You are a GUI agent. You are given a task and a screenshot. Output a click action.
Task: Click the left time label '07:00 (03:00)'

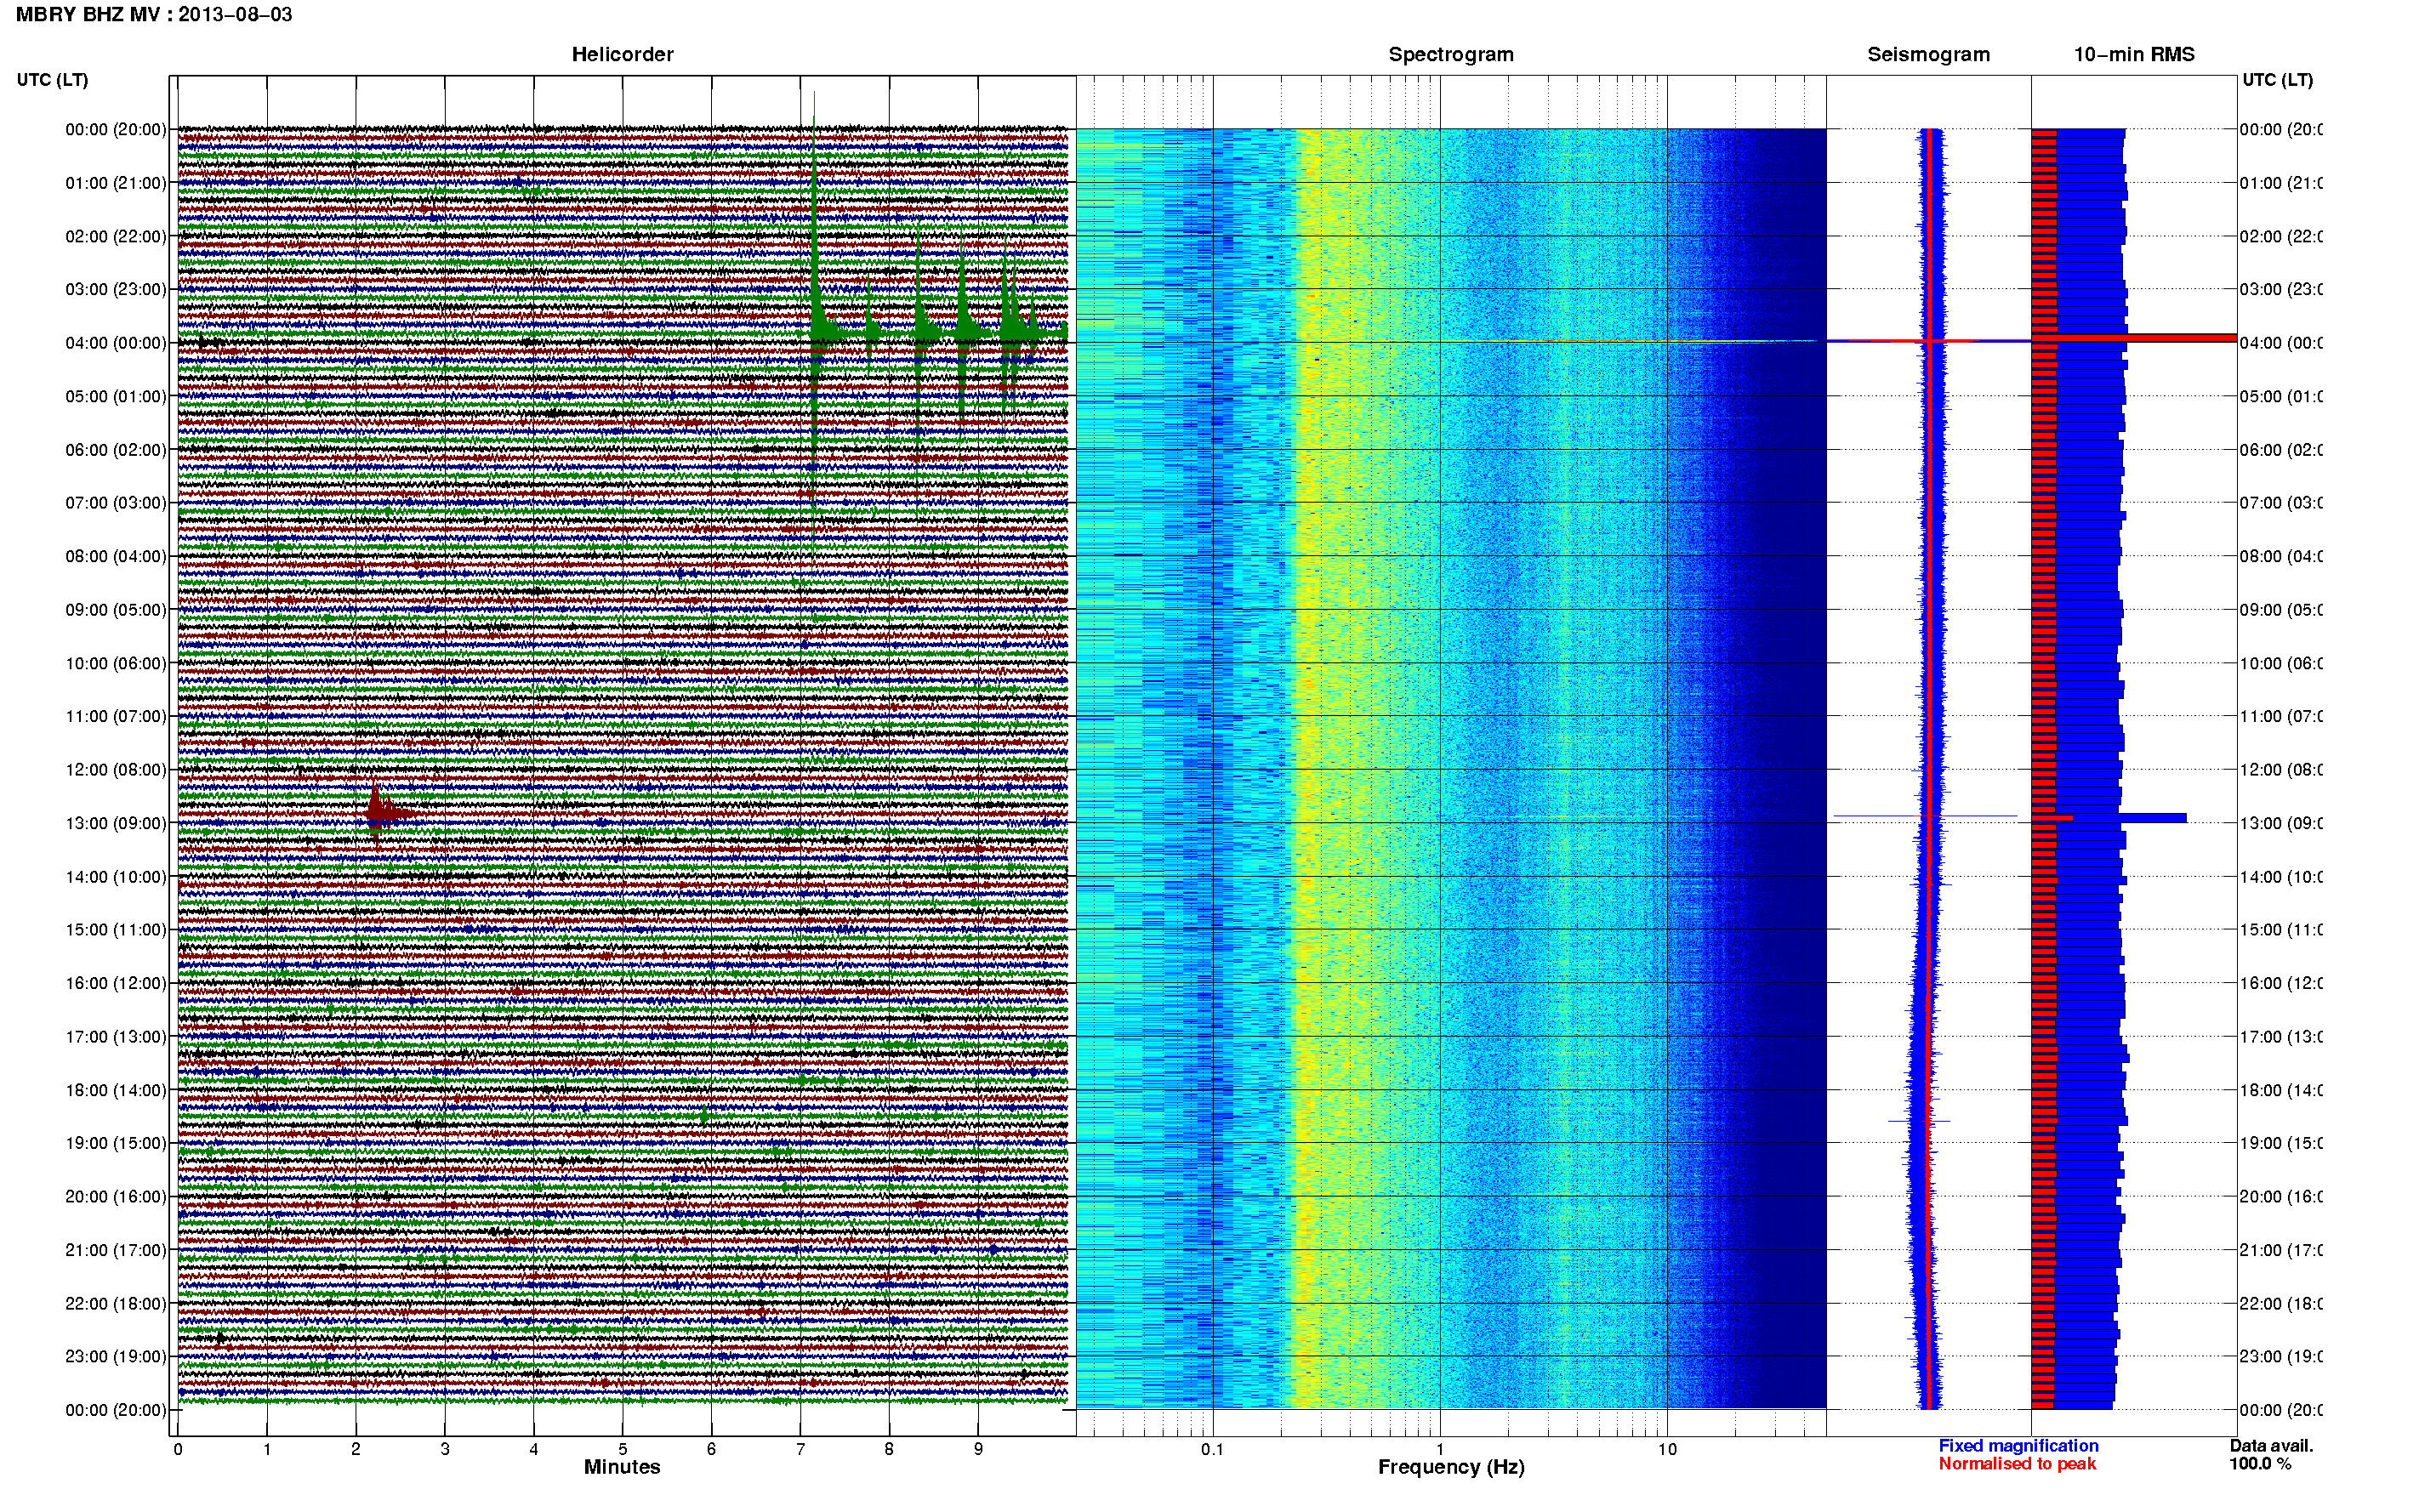click(x=116, y=503)
